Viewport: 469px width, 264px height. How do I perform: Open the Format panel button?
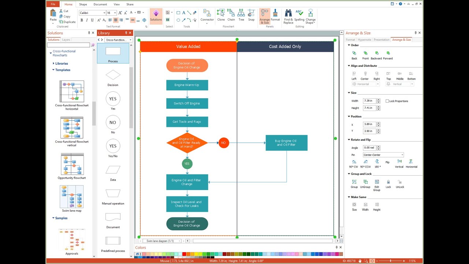275,15
